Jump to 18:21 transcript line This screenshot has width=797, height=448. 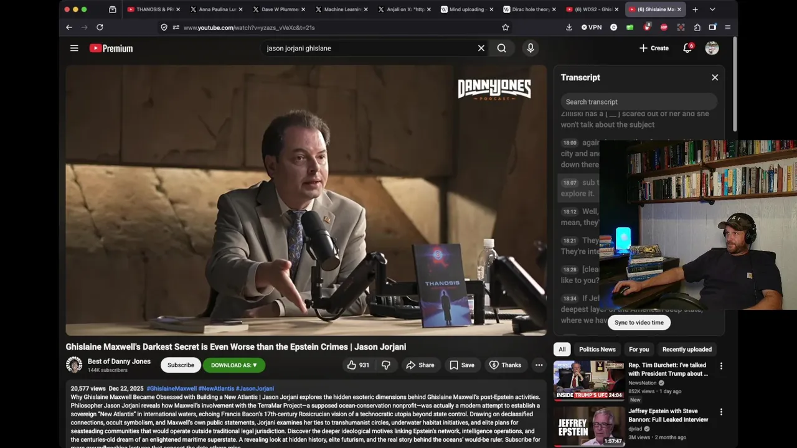pos(580,246)
